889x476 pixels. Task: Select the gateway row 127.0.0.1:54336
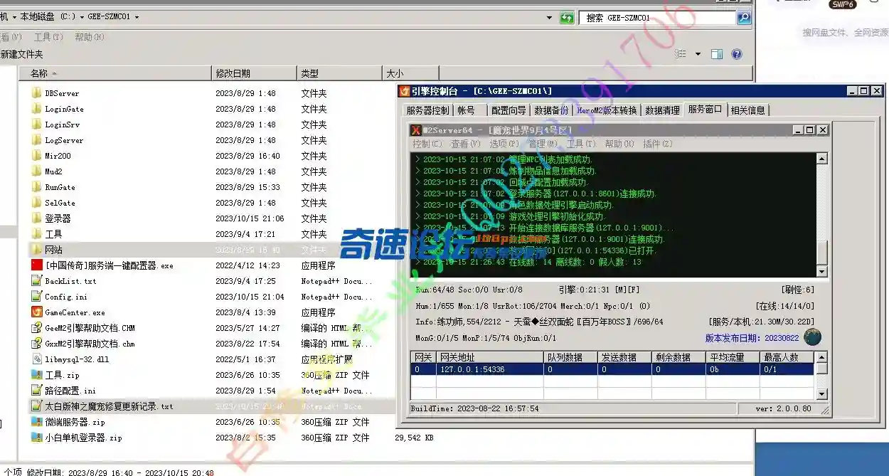[612, 369]
